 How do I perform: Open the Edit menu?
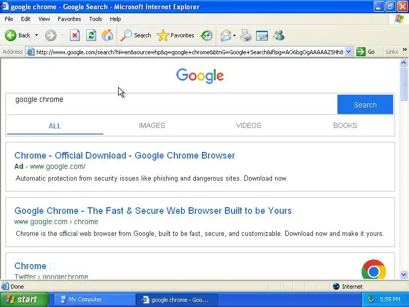click(26, 19)
